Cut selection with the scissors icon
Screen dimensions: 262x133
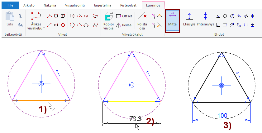tap(20, 16)
